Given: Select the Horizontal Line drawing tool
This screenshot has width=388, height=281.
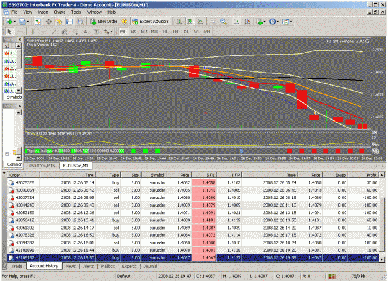Looking at the screenshot, I should point(43,32).
